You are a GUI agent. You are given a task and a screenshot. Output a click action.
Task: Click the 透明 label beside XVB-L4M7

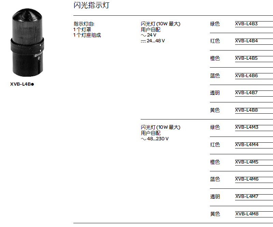click(215, 197)
